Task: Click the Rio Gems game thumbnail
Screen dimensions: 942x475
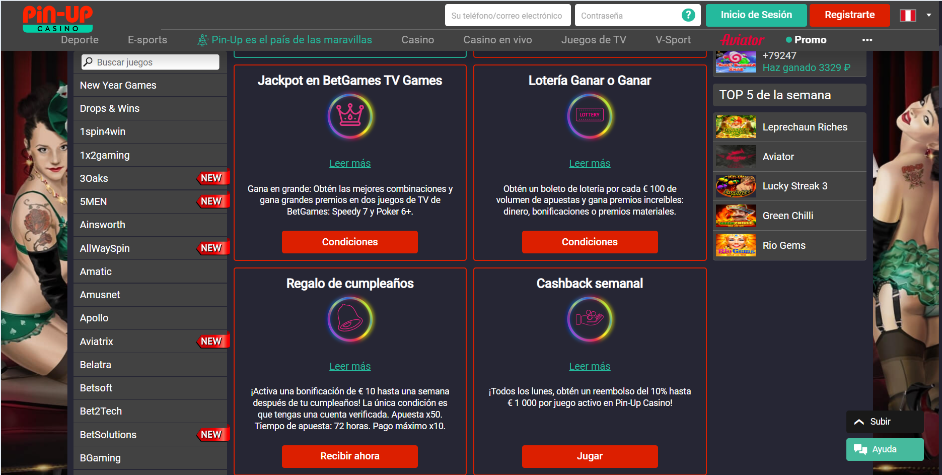Action: [736, 245]
